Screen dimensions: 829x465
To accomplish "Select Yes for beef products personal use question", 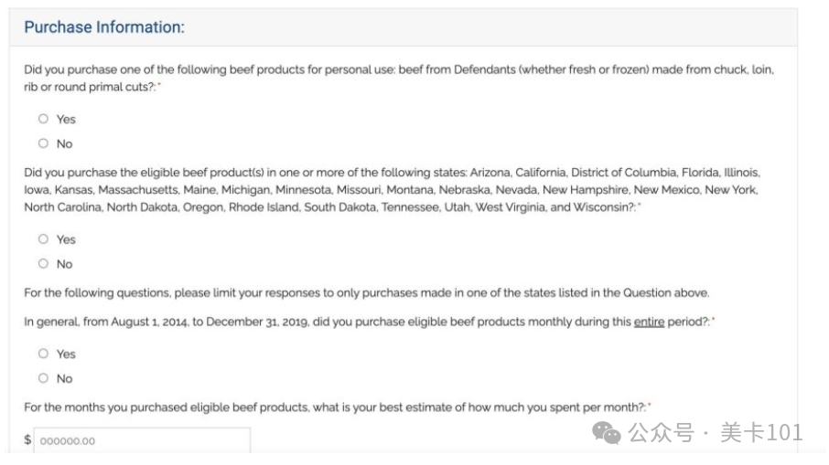I will [x=43, y=119].
